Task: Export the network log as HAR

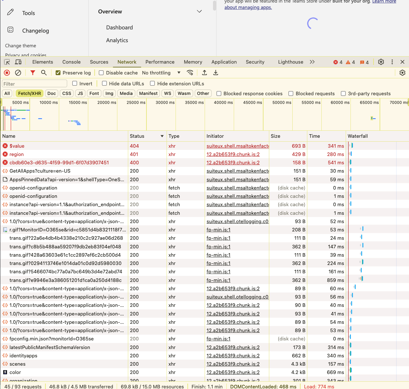Action: tap(216, 73)
